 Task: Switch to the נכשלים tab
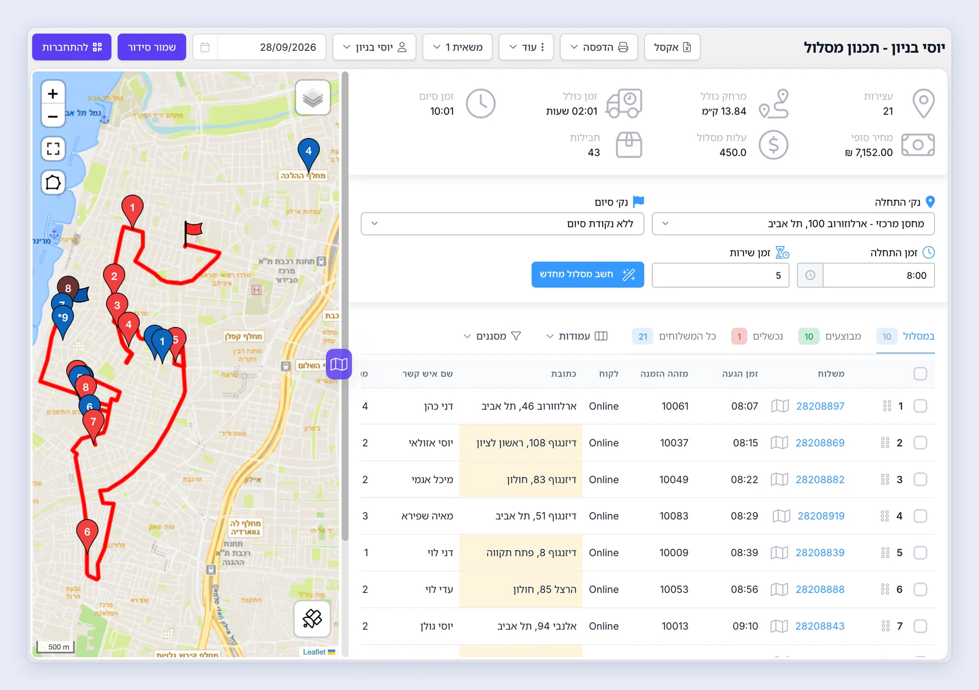point(758,336)
